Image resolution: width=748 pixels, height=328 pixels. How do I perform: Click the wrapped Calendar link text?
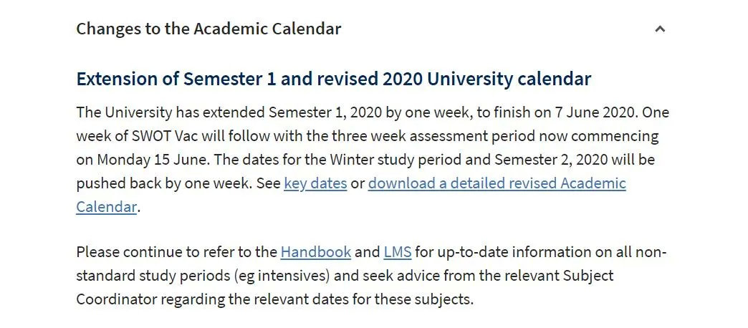coord(106,207)
